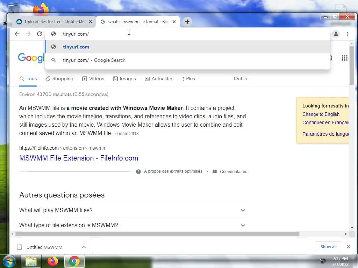Switch to Shopping results
Image resolution: width=358 pixels, height=268 pixels.
(x=59, y=79)
